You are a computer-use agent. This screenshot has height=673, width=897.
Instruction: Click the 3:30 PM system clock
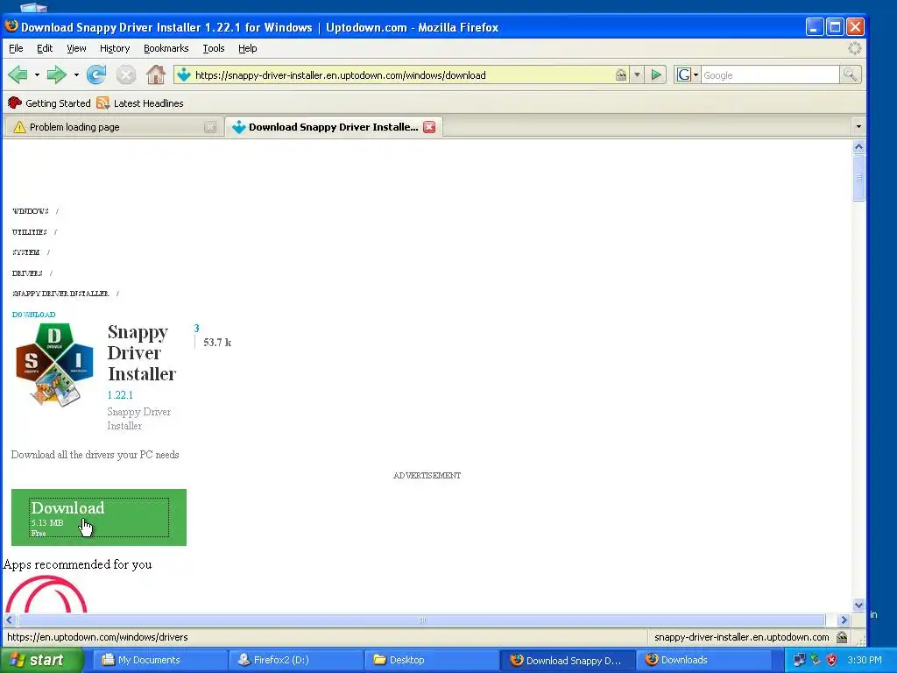[865, 660]
